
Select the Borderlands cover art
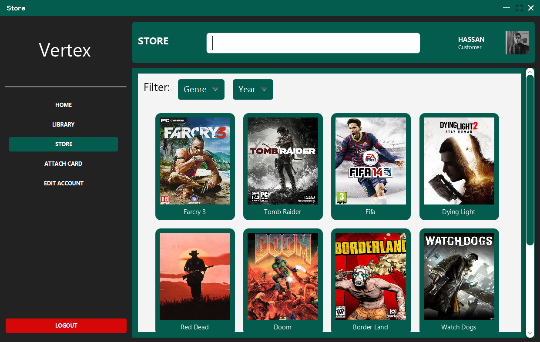click(371, 276)
